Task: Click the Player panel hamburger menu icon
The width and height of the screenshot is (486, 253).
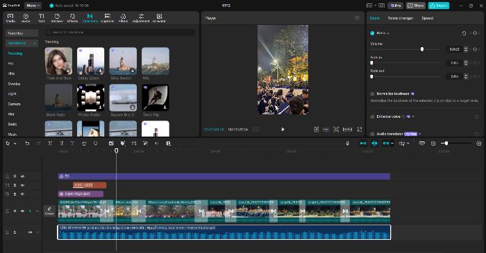Action: click(357, 18)
